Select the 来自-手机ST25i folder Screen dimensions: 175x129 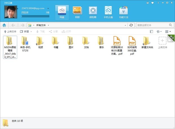pos(25,44)
